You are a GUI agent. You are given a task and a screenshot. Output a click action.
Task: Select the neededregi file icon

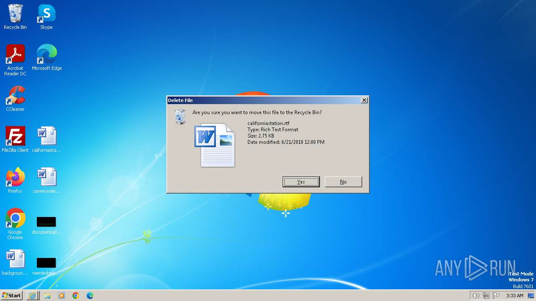coord(46,266)
